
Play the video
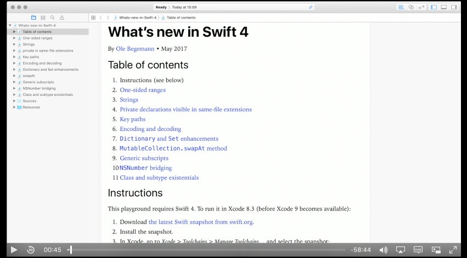click(x=14, y=250)
